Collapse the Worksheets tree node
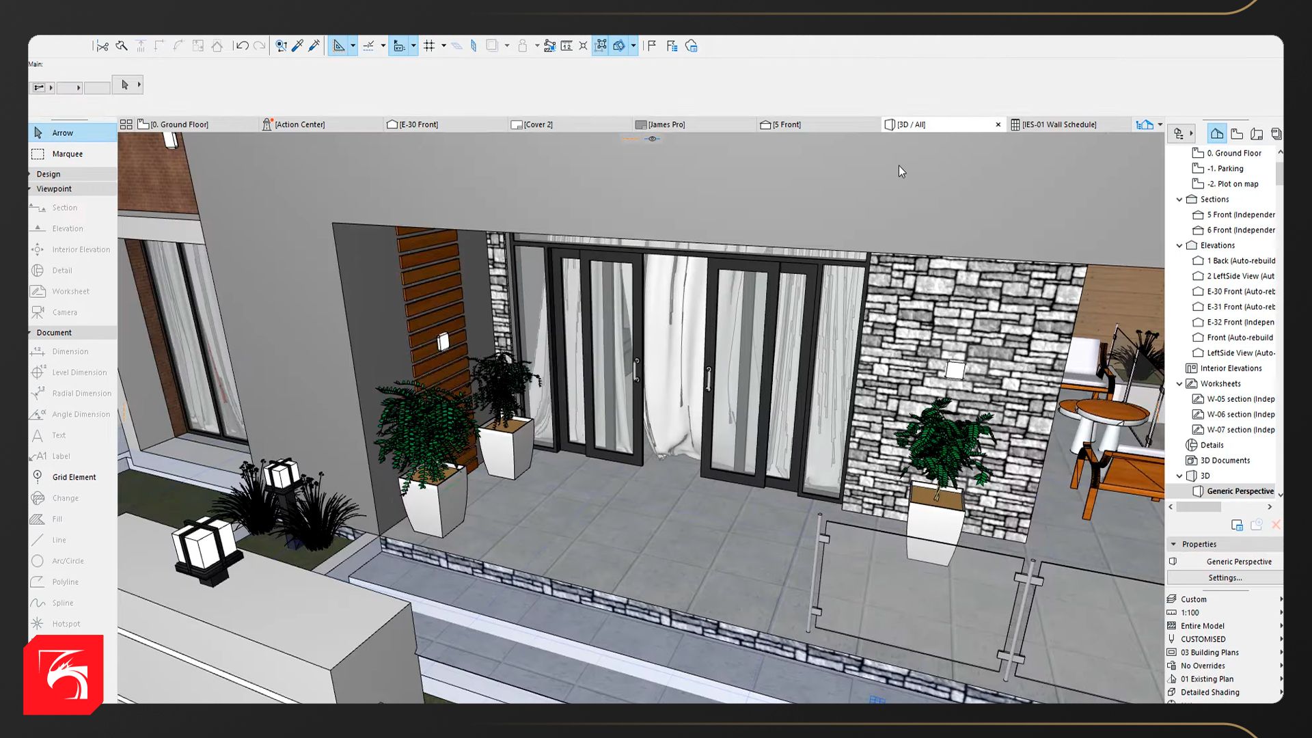Image resolution: width=1312 pixels, height=738 pixels. (x=1179, y=384)
